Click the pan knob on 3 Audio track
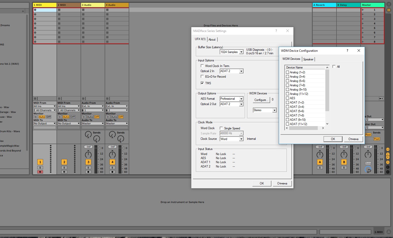The height and width of the screenshot is (238, 393). pos(88,154)
